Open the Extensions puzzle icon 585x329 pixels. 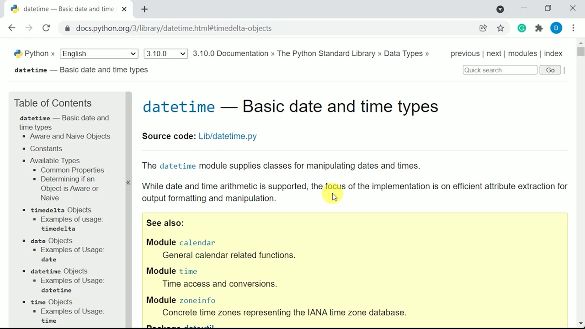pyautogui.click(x=539, y=28)
